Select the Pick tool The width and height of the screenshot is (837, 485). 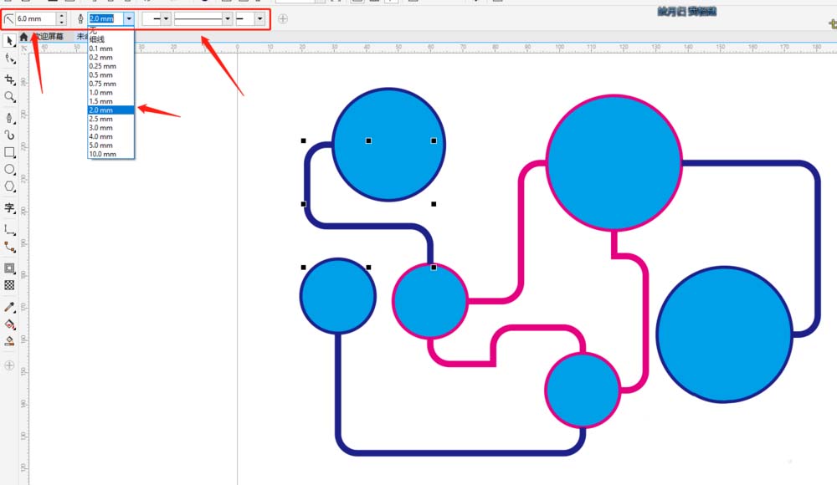[x=9, y=40]
